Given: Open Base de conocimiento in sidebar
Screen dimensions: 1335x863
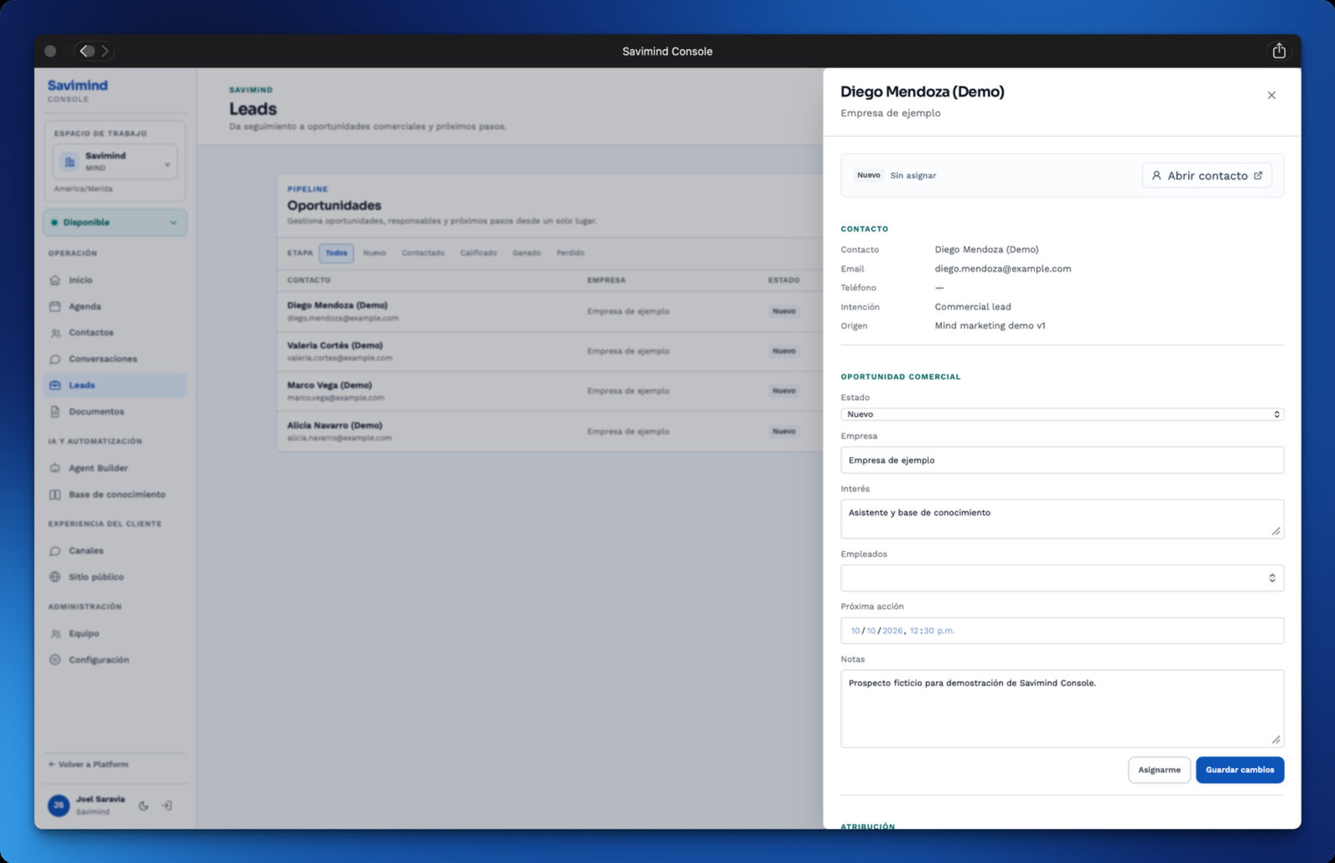Looking at the screenshot, I should [115, 494].
